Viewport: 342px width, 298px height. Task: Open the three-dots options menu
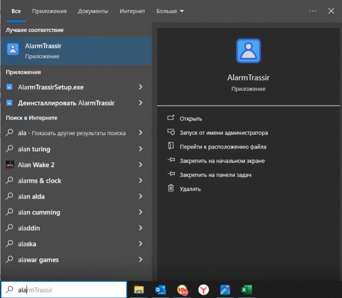tap(313, 11)
